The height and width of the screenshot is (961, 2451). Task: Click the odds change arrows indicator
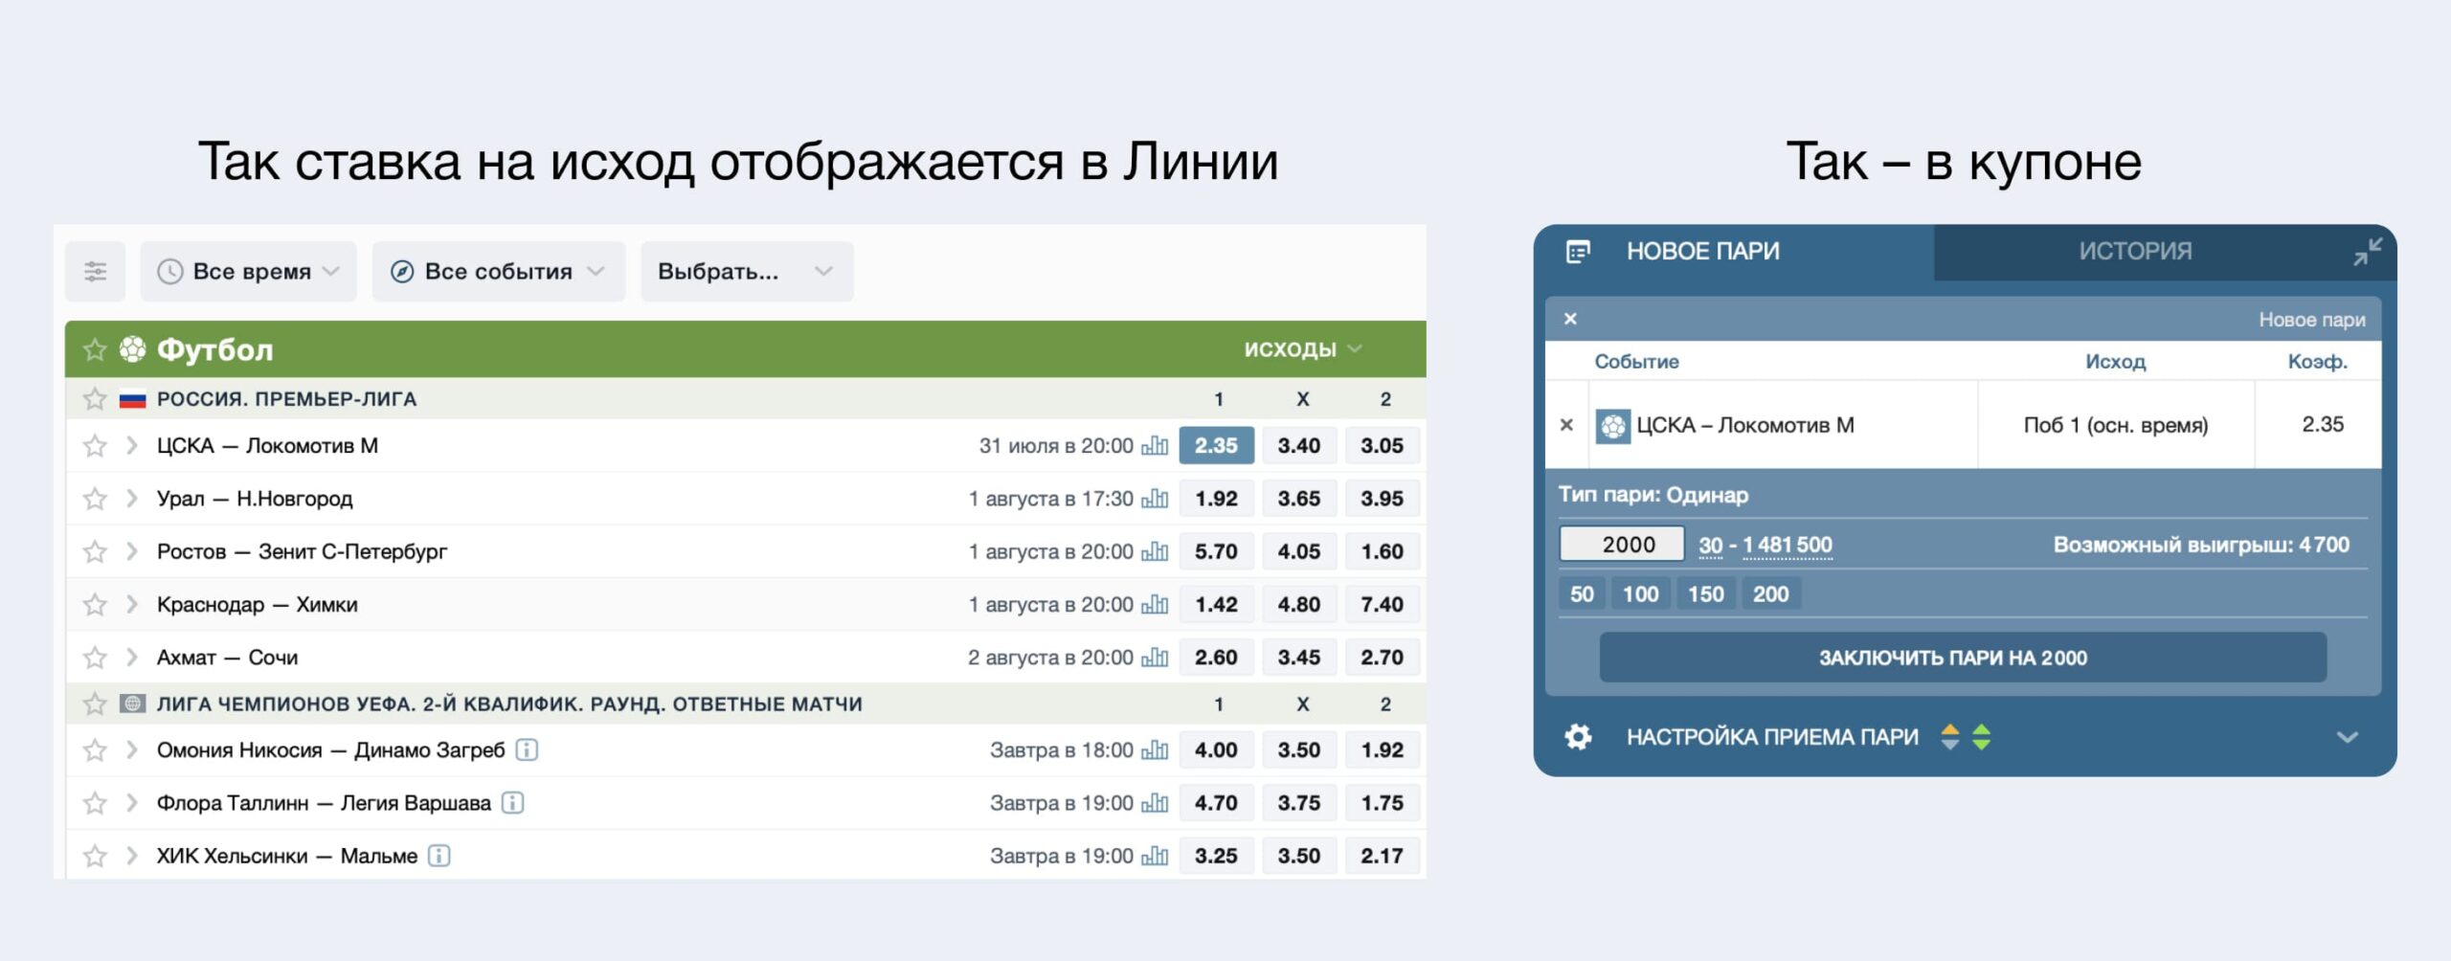click(x=1966, y=737)
